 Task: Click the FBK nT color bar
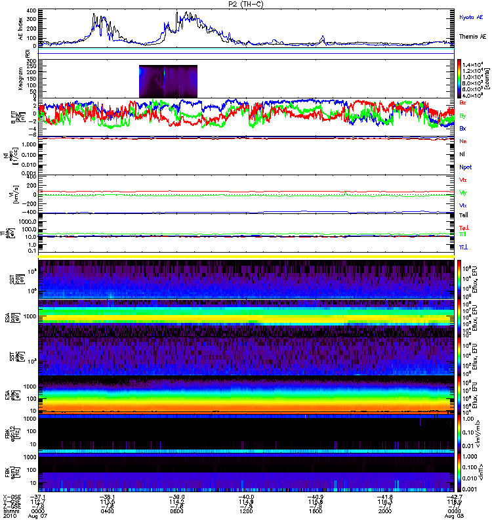click(459, 472)
